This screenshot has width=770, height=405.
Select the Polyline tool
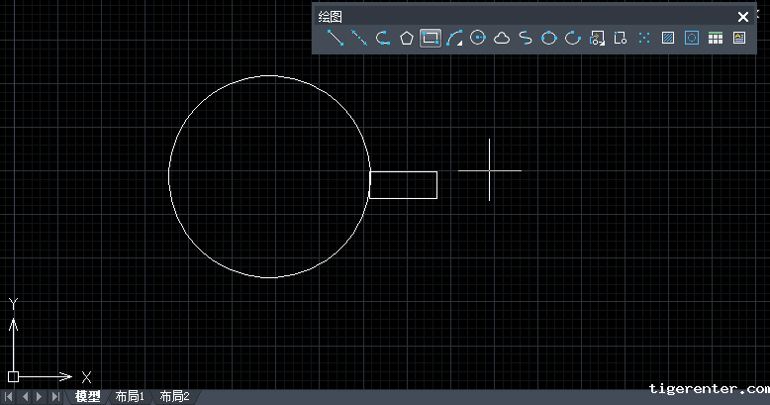click(x=383, y=39)
